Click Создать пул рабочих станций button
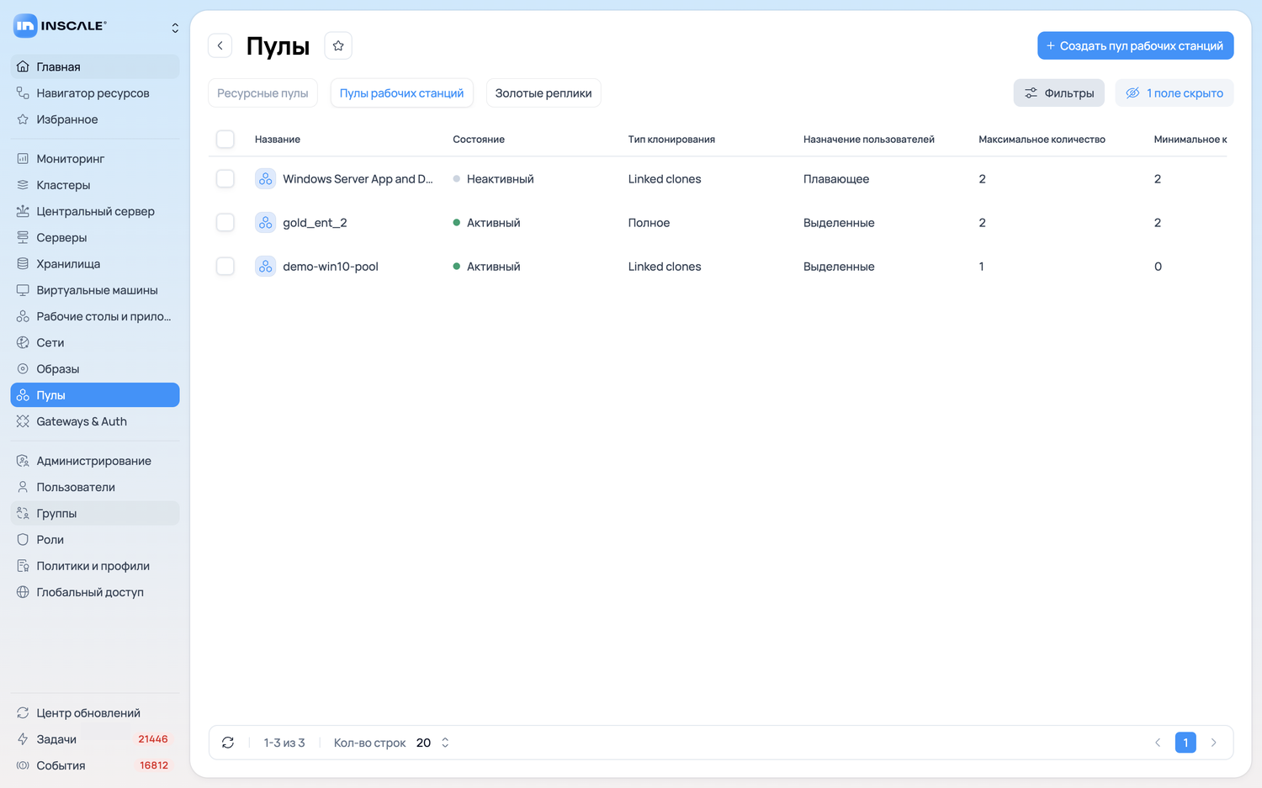The width and height of the screenshot is (1262, 788). (x=1135, y=45)
